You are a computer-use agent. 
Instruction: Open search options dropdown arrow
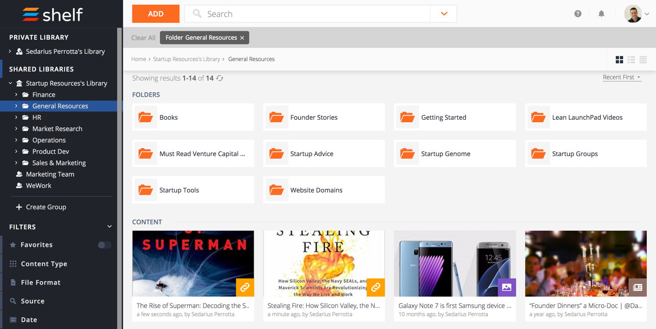click(444, 14)
